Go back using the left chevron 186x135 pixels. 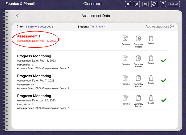(x=17, y=16)
